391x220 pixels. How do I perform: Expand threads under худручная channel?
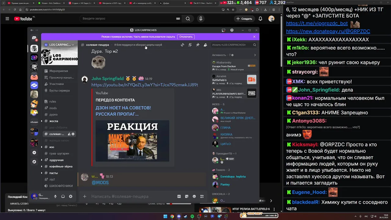(x=42, y=160)
